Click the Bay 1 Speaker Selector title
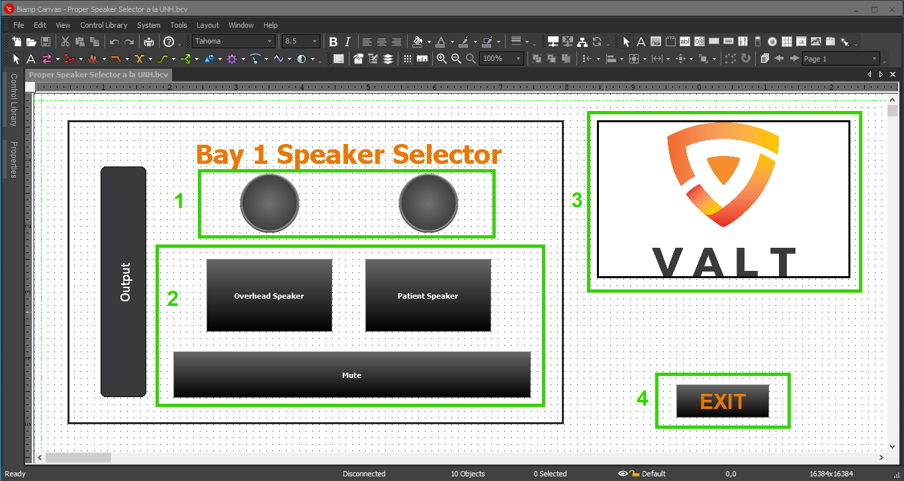The height and width of the screenshot is (481, 904). point(349,154)
